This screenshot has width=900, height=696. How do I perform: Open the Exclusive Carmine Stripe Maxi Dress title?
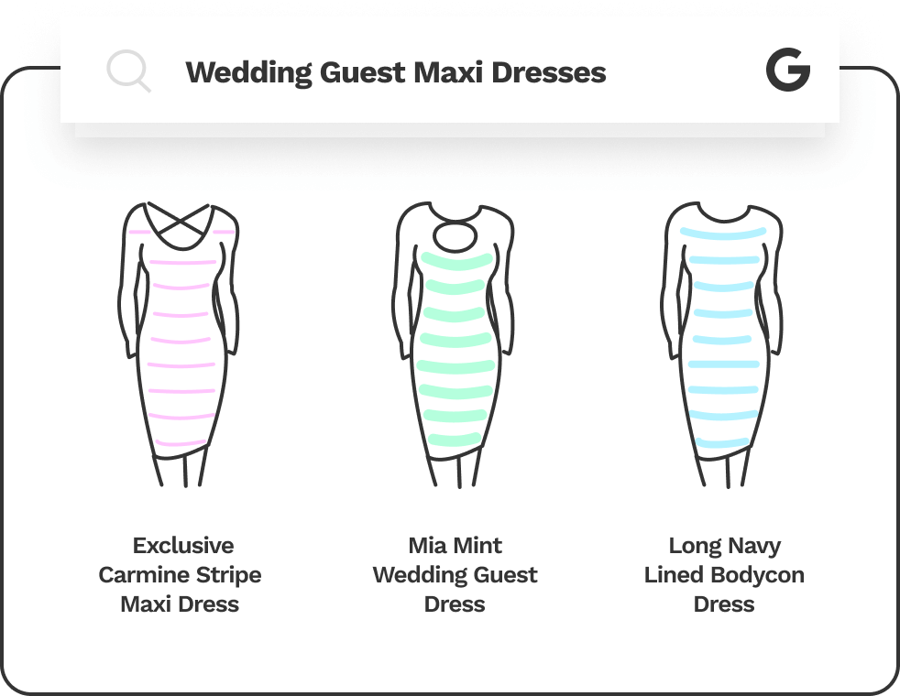click(x=180, y=574)
